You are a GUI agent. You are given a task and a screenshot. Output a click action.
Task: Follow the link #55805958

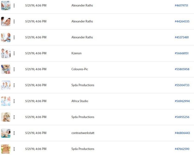pos(182,69)
